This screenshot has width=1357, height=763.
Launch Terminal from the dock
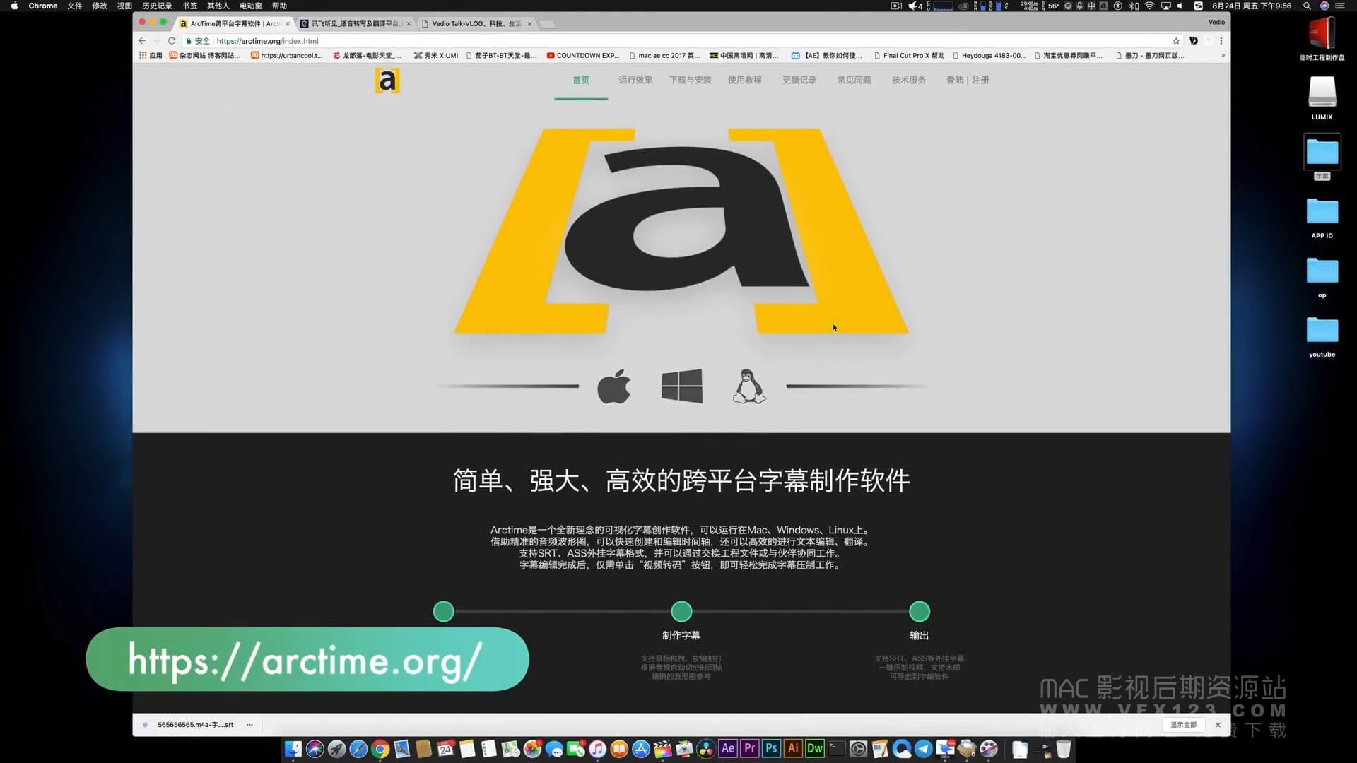coord(837,749)
